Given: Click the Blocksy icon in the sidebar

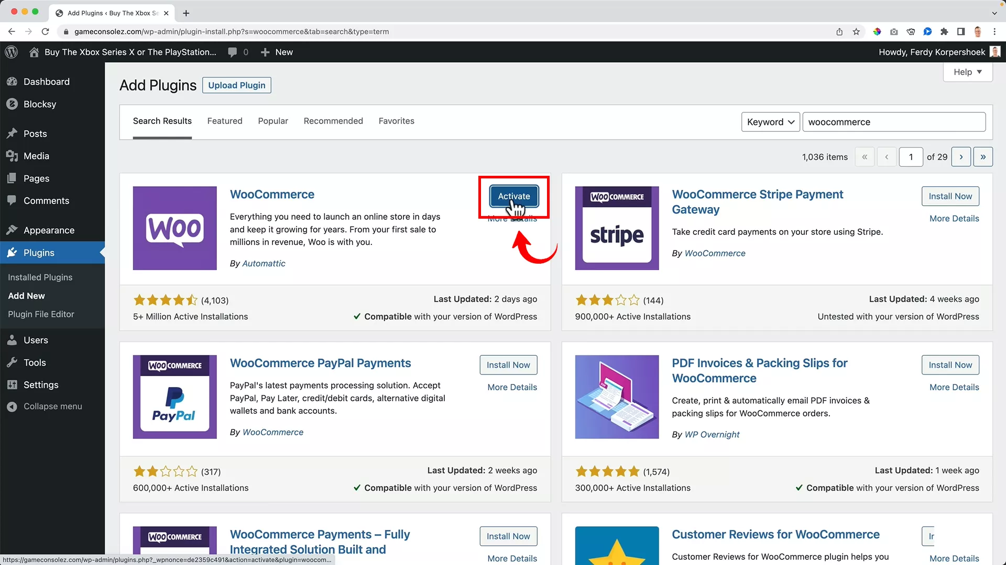Looking at the screenshot, I should [13, 104].
